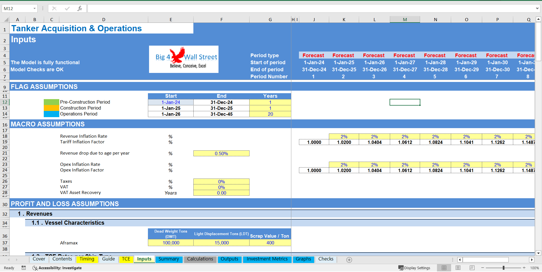
Task: Expand the formula bar with chevron
Action: click(537, 8)
